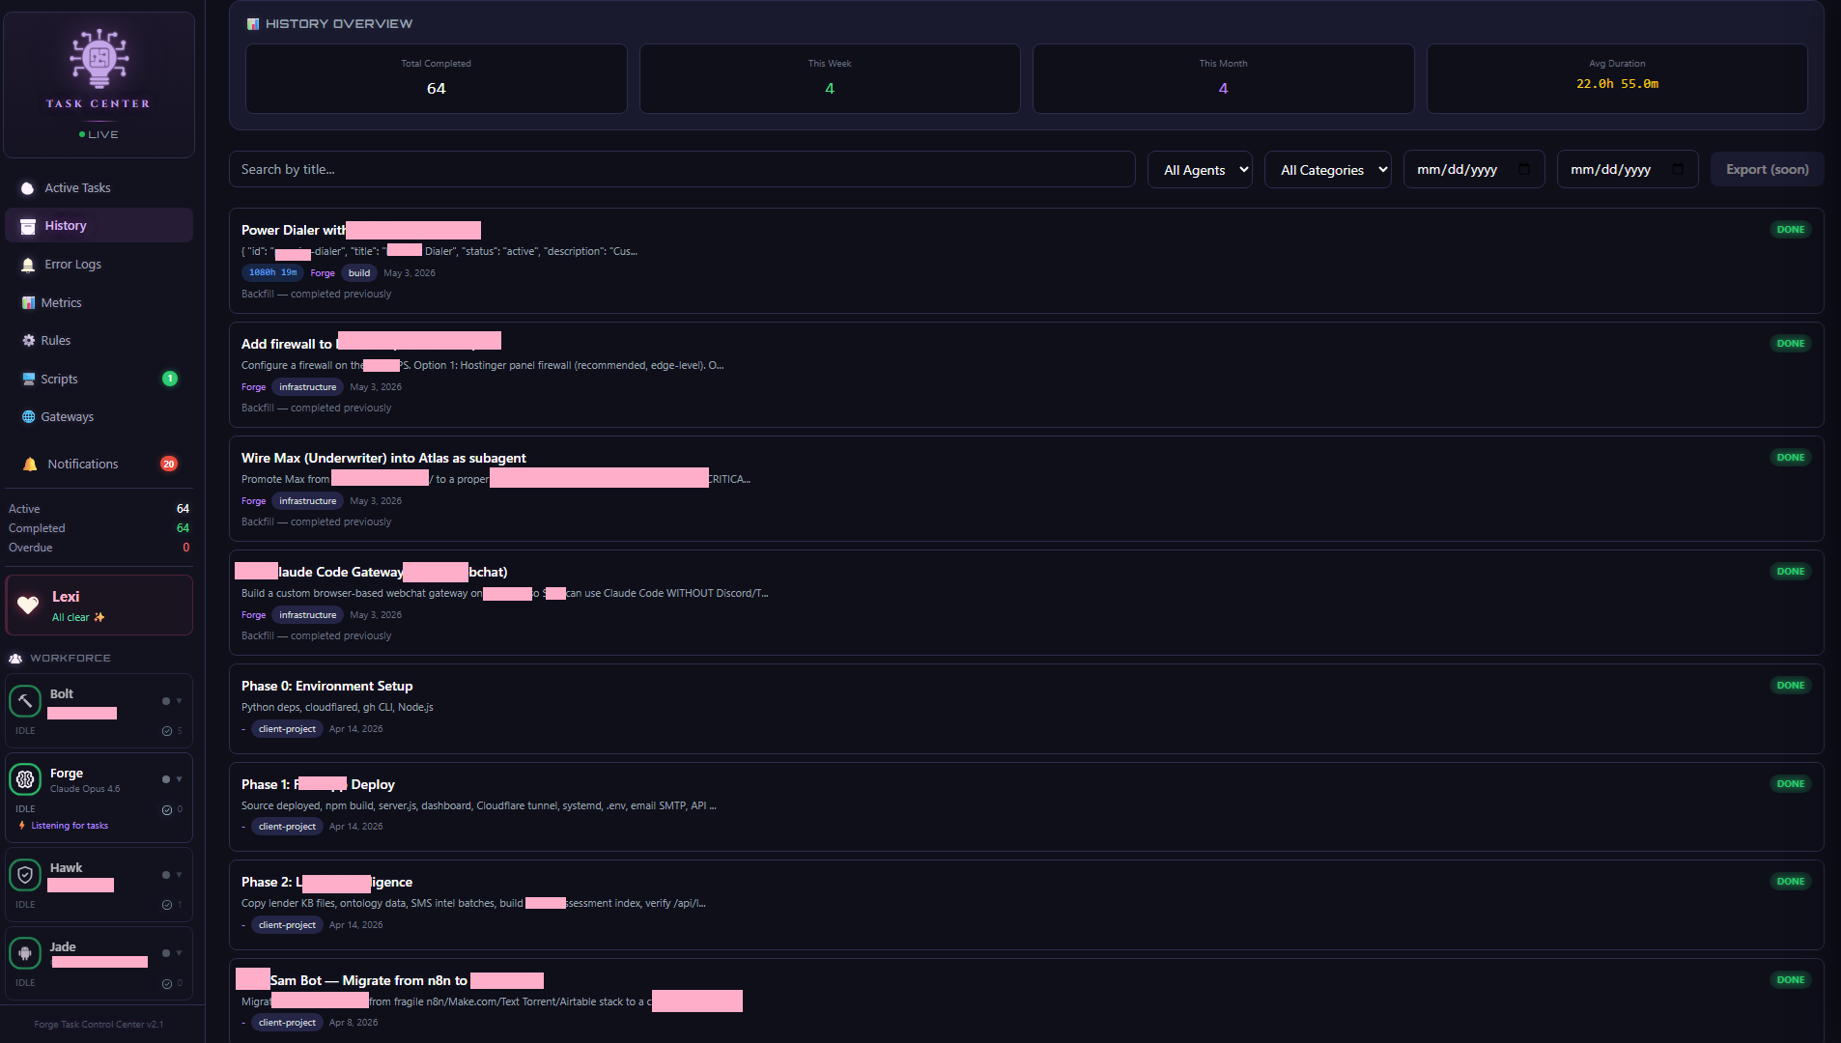Click Forge's lightning bolt listening icon
The image size is (1841, 1043).
point(22,826)
